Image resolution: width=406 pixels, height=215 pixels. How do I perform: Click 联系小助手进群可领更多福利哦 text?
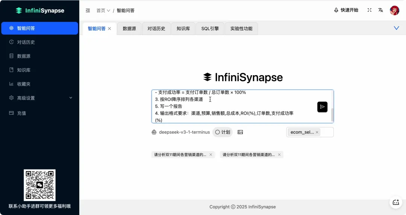[39, 206]
